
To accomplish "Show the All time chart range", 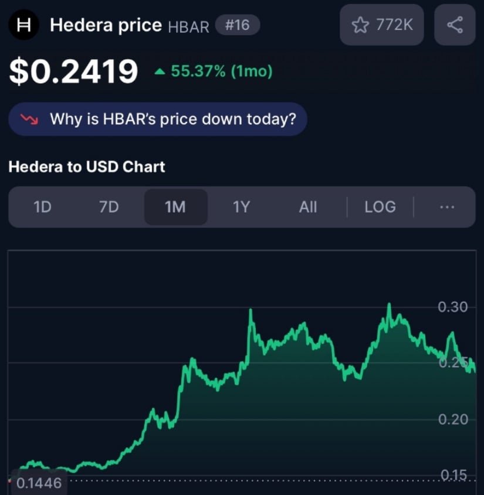I will [308, 207].
